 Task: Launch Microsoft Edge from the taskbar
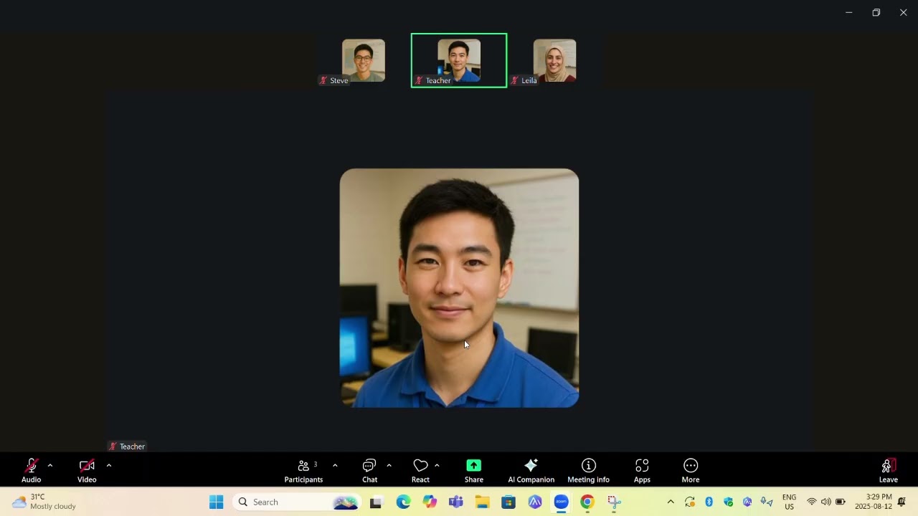pyautogui.click(x=403, y=502)
